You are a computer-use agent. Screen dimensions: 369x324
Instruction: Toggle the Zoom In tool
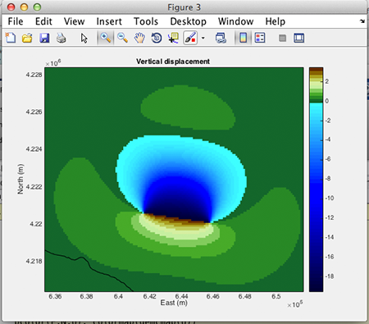point(106,38)
